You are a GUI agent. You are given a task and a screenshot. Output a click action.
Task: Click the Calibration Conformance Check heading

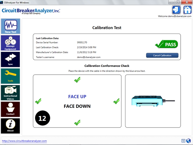107,66
